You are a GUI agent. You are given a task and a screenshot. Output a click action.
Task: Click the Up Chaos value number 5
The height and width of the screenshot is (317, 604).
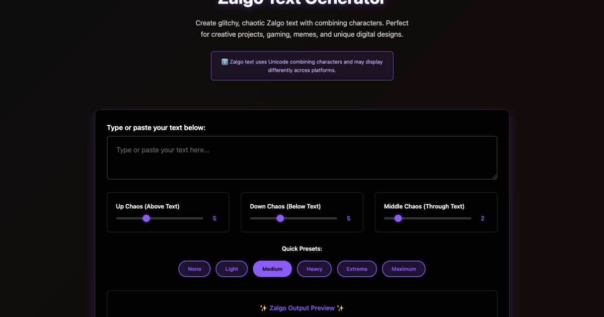tap(214, 218)
